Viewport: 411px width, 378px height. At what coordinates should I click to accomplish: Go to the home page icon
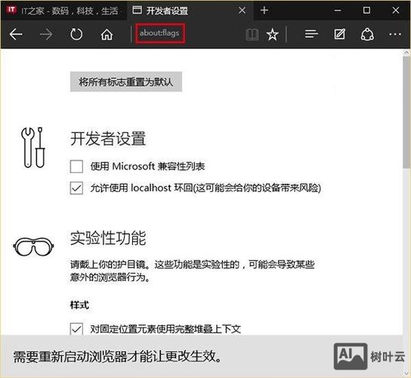click(107, 34)
